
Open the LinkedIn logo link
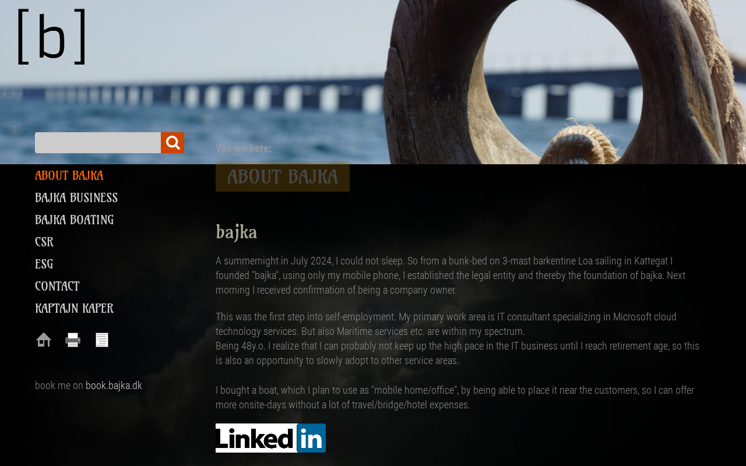click(x=270, y=438)
